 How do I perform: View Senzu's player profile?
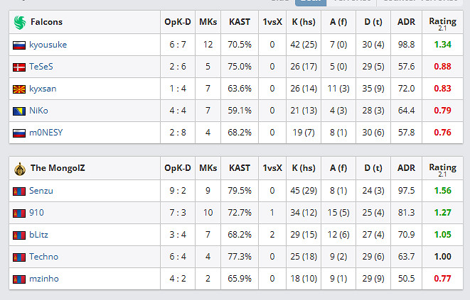[41, 191]
